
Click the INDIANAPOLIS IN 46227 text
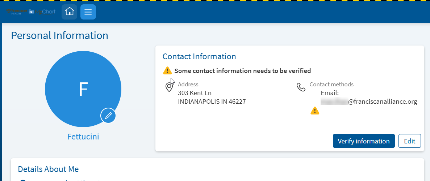[212, 102]
